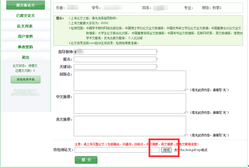249x168 pixels.
Task: Focus the 指导教师 input field
Action: coord(115,52)
